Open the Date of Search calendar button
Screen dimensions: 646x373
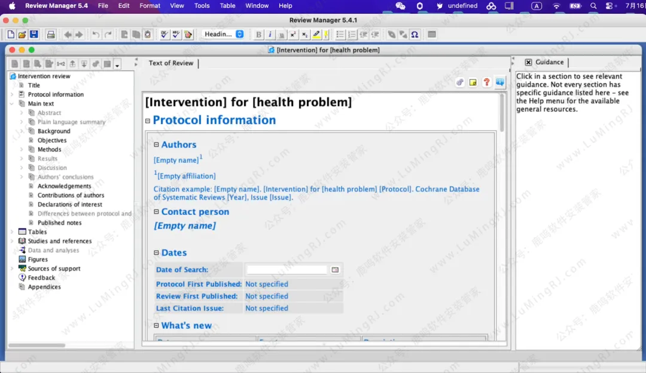point(335,270)
